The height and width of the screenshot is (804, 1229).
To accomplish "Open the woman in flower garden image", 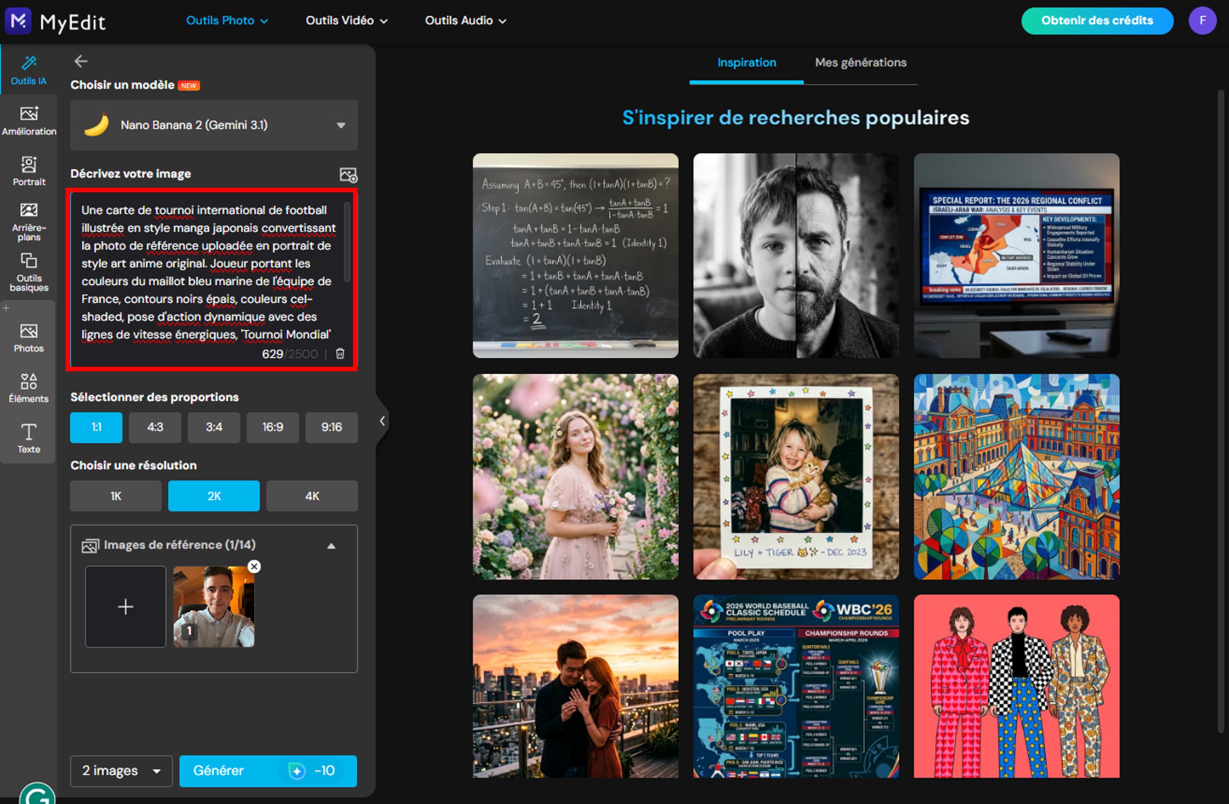I will pyautogui.click(x=576, y=477).
